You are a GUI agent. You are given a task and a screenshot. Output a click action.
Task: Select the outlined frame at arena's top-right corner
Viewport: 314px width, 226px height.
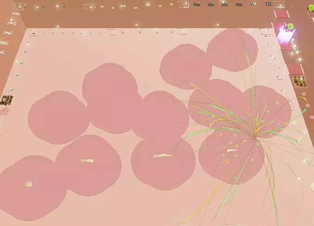[x=265, y=32]
